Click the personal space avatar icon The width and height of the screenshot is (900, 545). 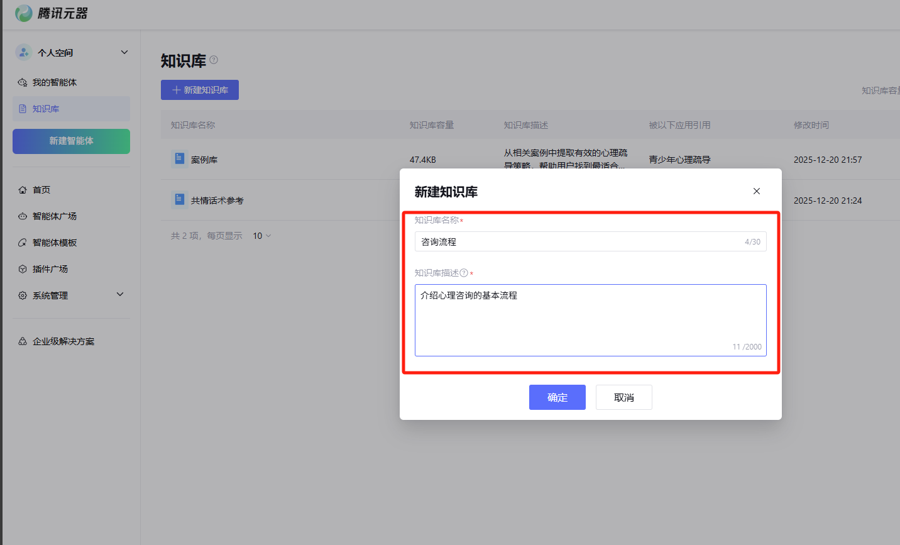(23, 52)
